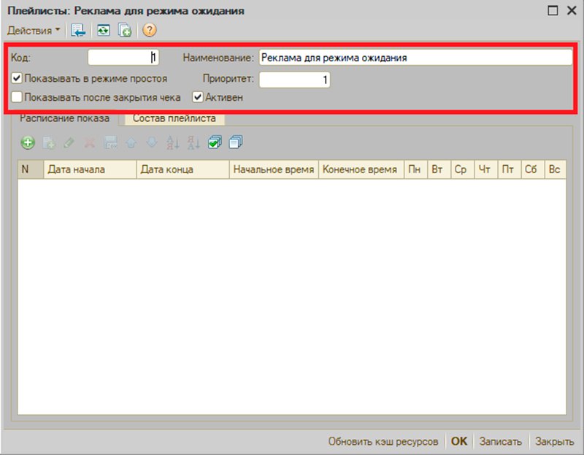Click the Обновить кэш ресурсов button
Viewport: 584px width, 455px height.
(383, 442)
